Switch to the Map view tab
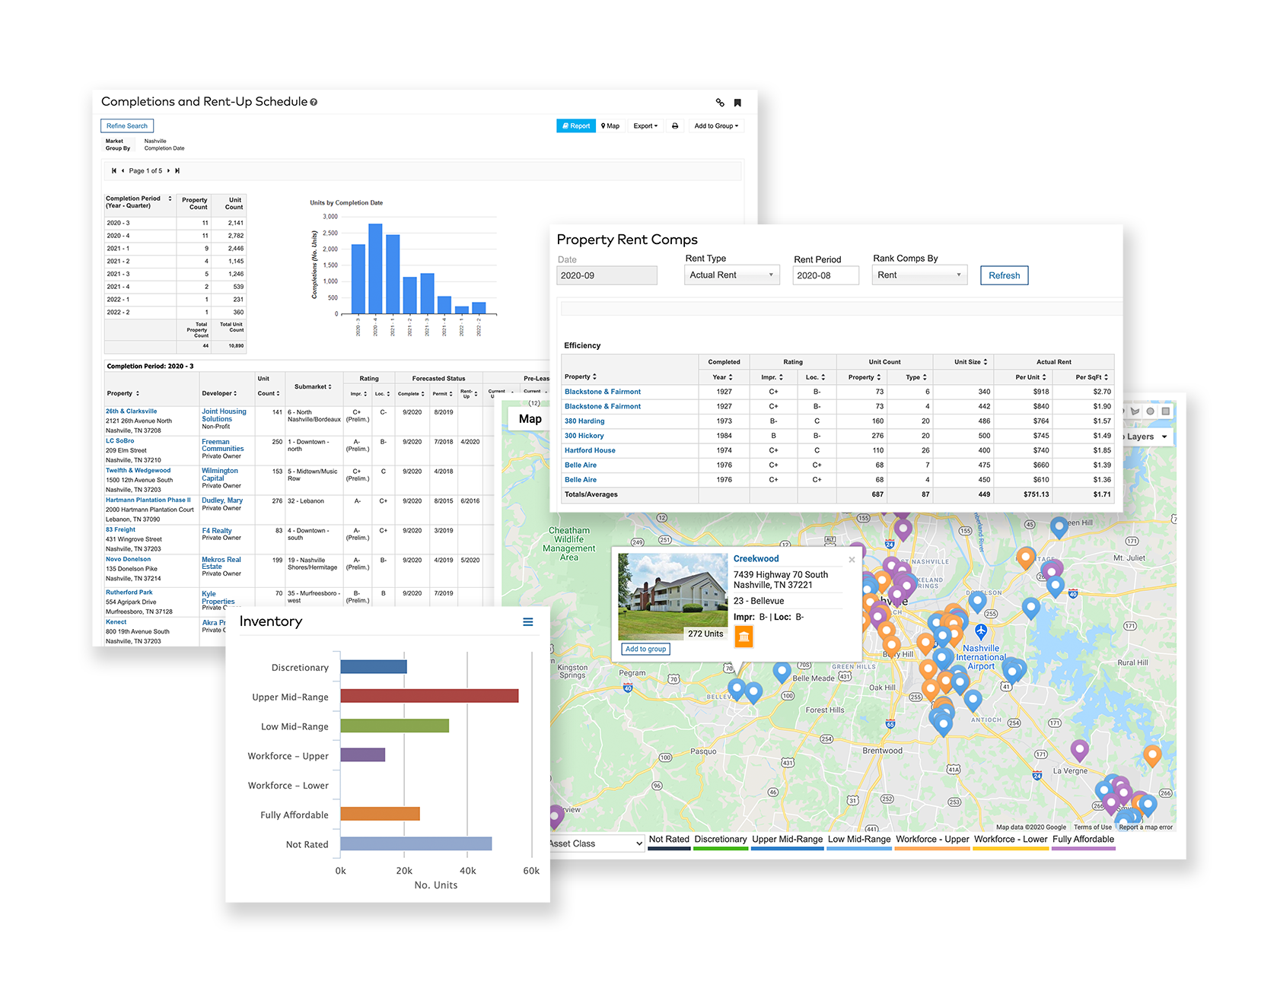This screenshot has width=1277, height=991. [610, 126]
